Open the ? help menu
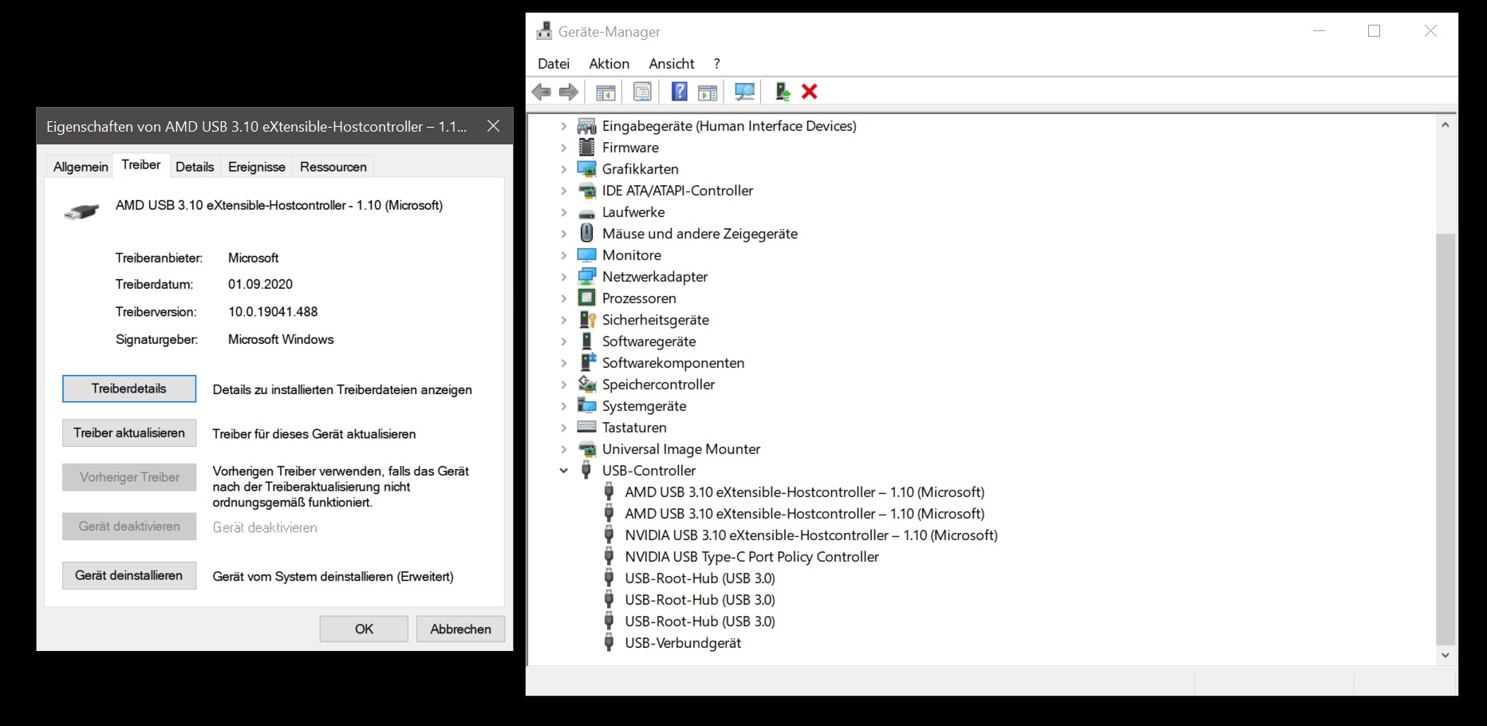The width and height of the screenshot is (1487, 726). coord(716,64)
